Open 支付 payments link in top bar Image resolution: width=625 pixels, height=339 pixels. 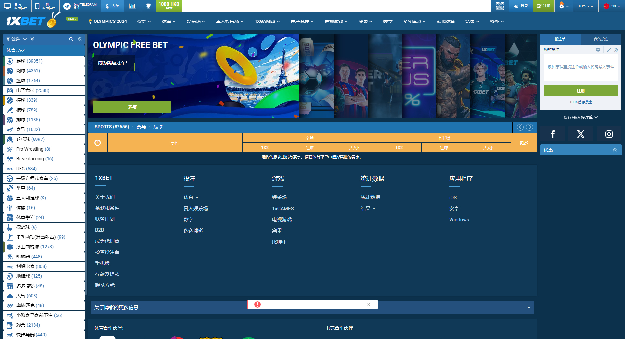[112, 6]
